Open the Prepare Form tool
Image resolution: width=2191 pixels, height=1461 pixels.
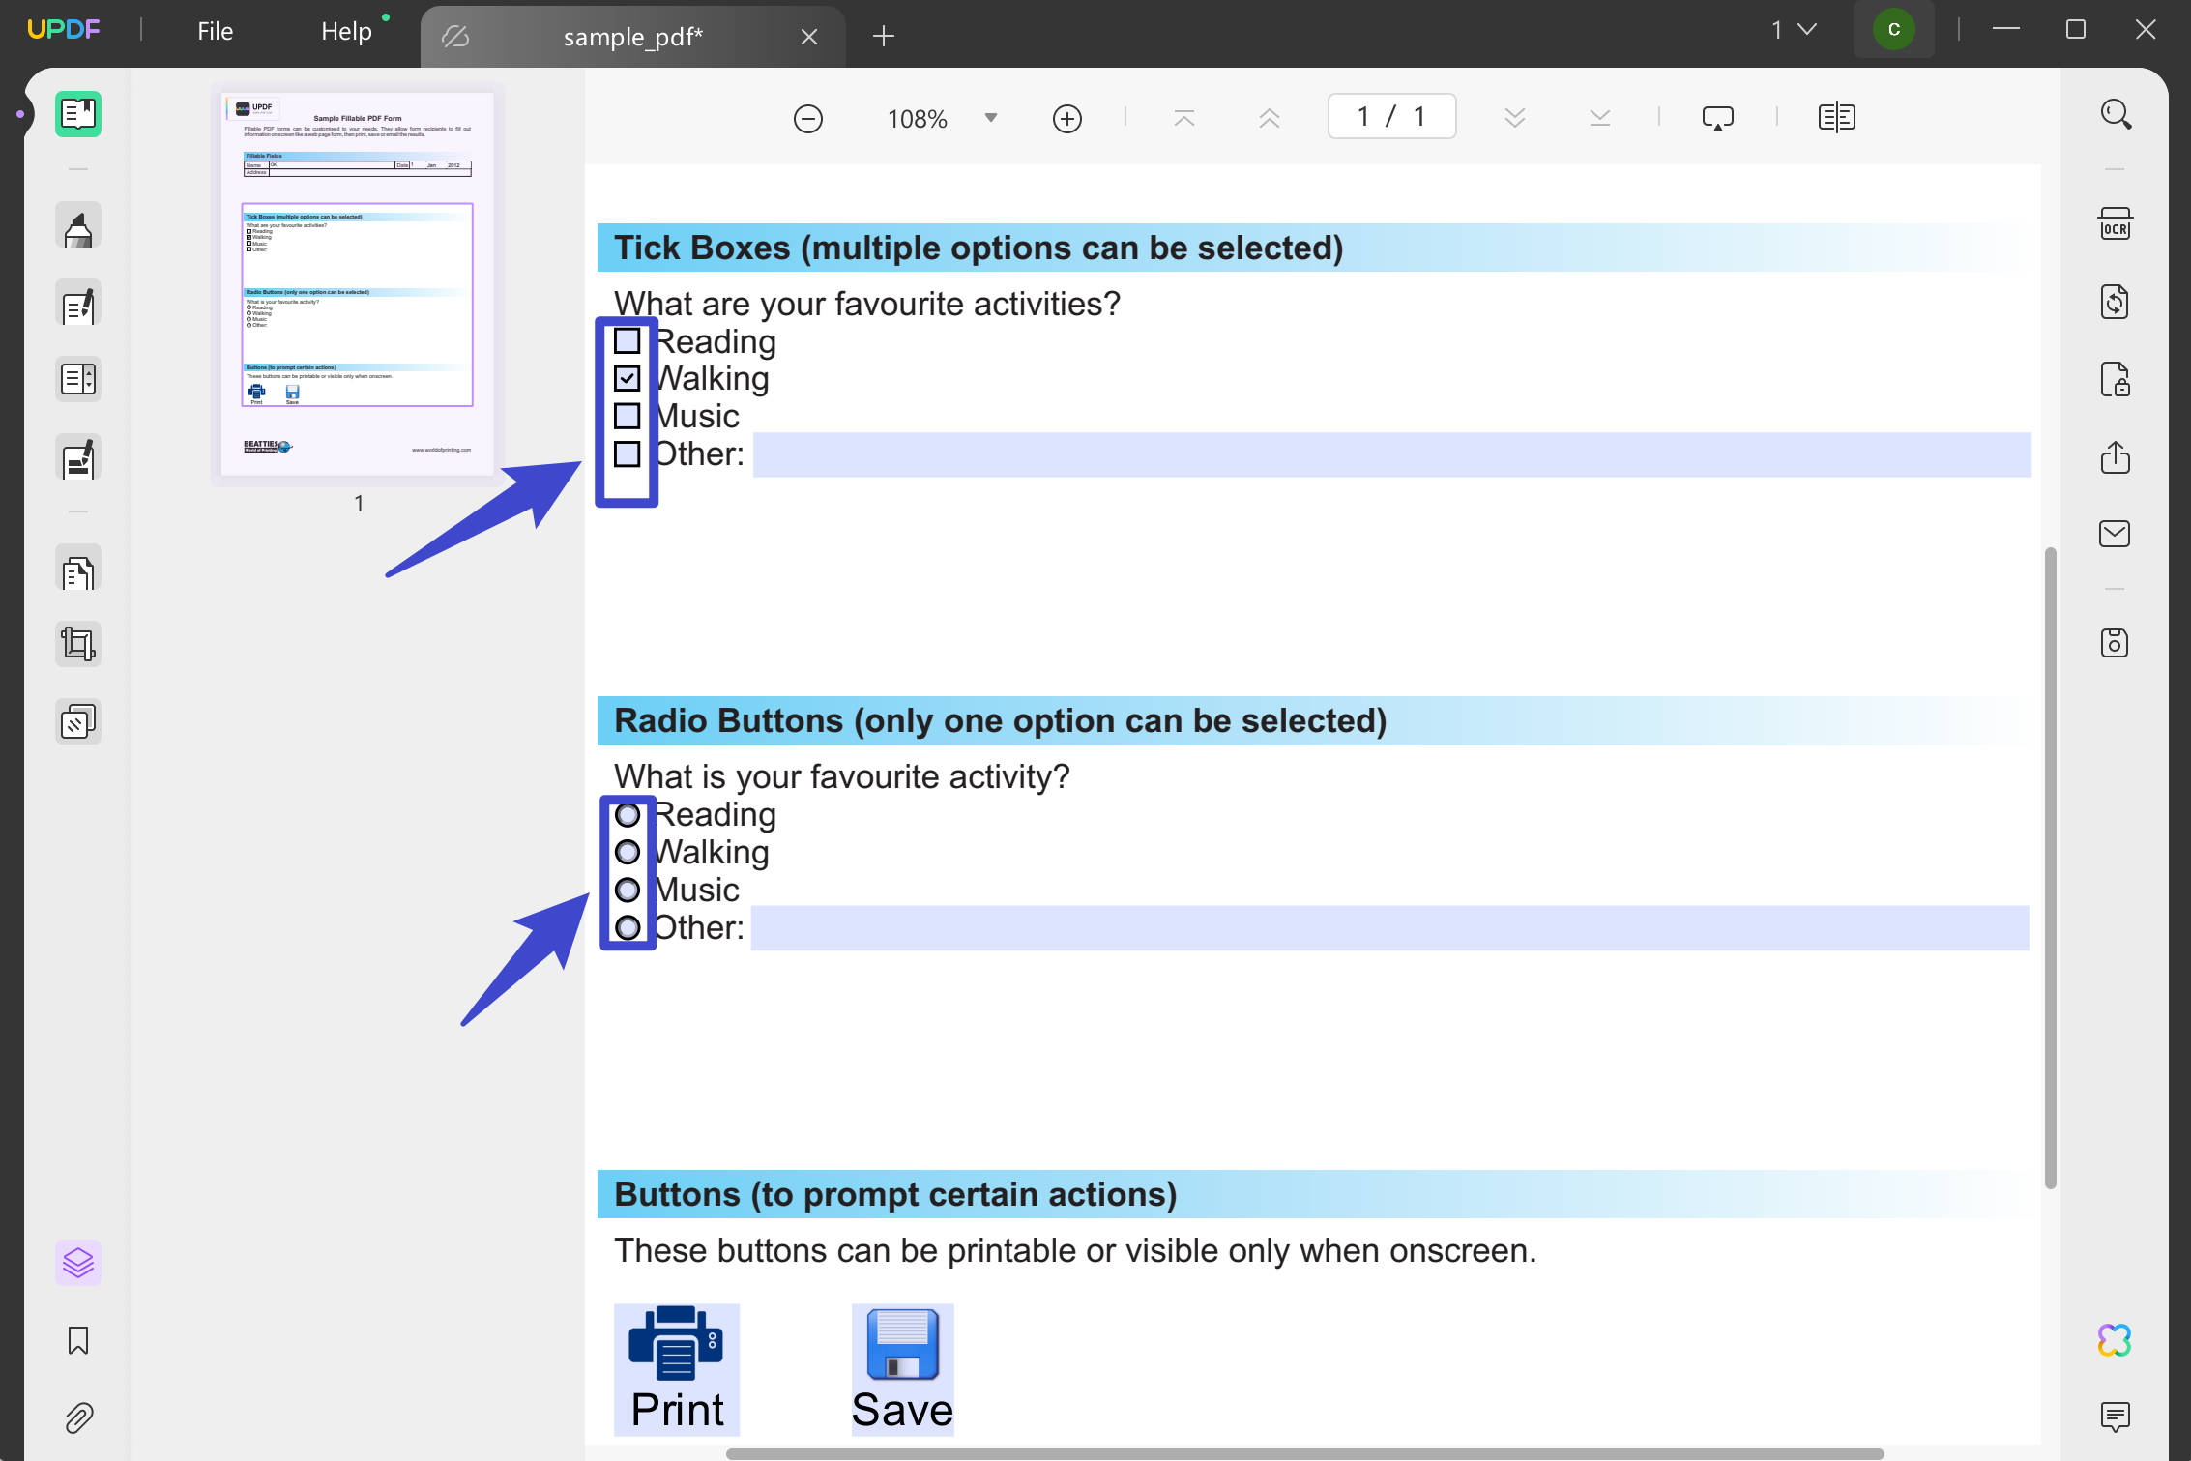click(x=78, y=379)
